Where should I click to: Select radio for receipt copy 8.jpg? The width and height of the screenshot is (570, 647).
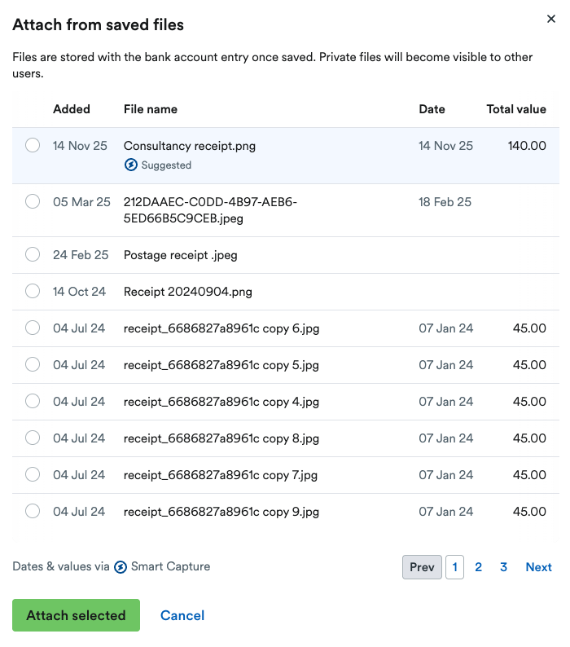33,438
